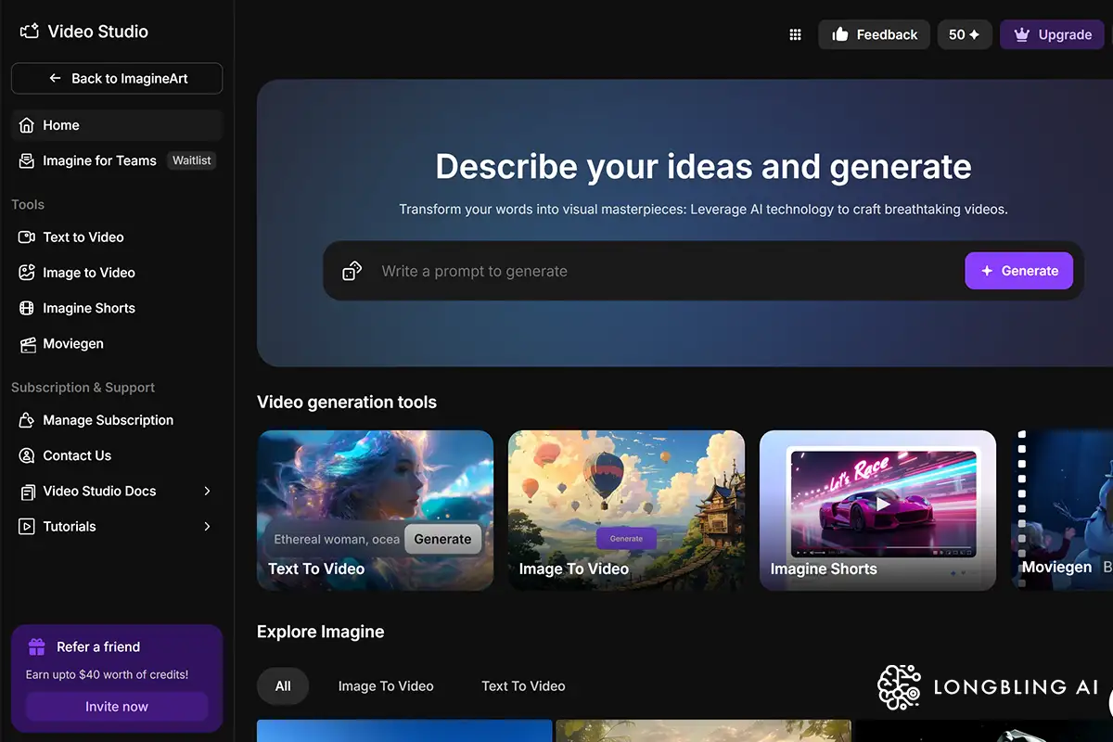Select the Text To Video filter tab
Image resolution: width=1113 pixels, height=742 pixels.
coord(523,686)
